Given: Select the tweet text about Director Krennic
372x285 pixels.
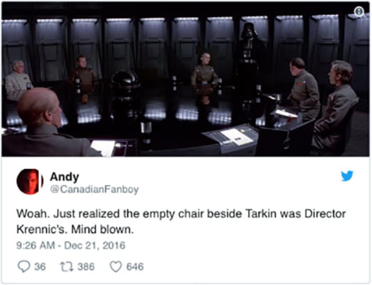Looking at the screenshot, I should pos(181,221).
